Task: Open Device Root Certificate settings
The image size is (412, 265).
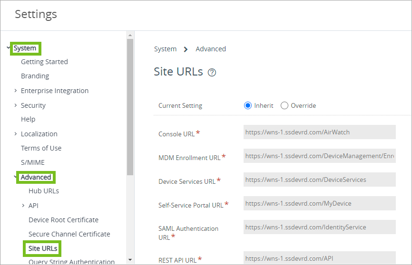Action: [64, 220]
